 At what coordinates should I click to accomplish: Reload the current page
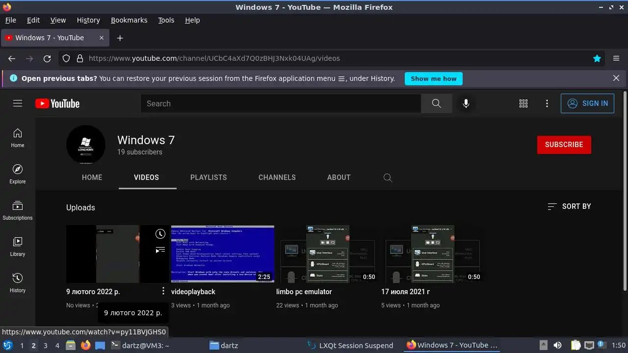click(47, 58)
